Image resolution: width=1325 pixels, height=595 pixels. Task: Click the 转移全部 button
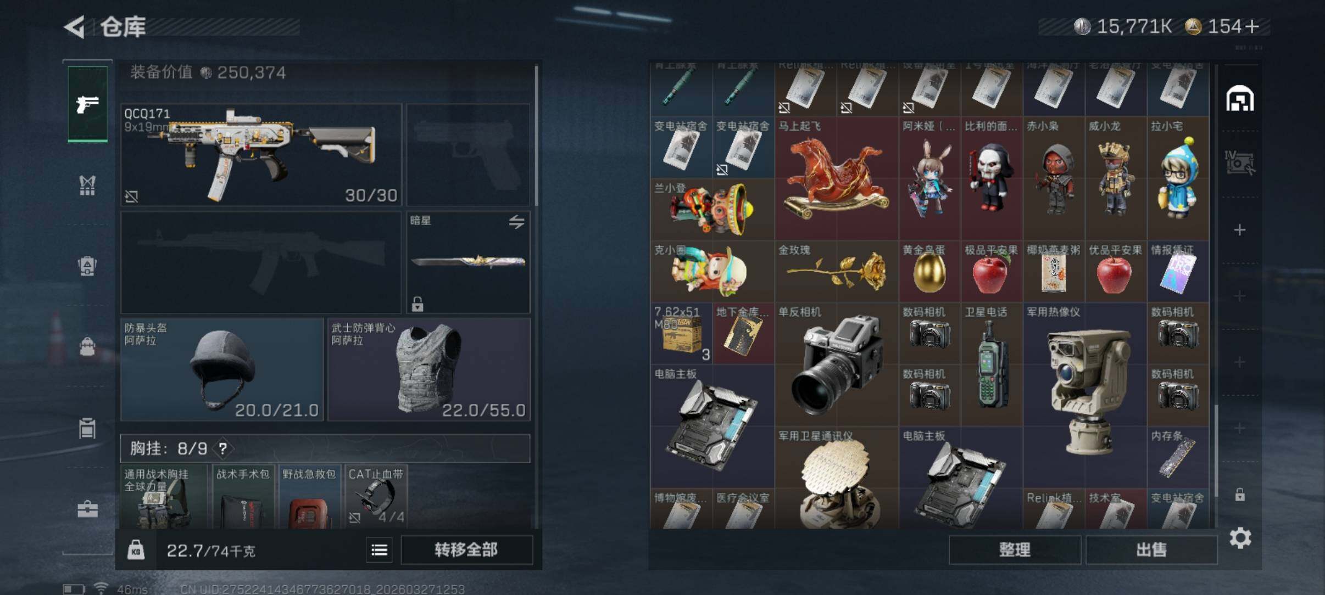point(466,549)
